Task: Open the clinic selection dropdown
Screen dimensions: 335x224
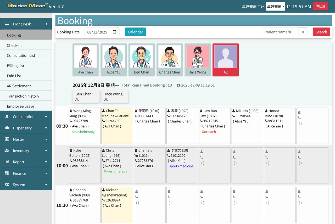Action: click(x=275, y=6)
